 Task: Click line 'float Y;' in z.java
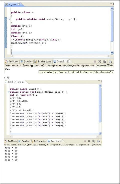coord(17,36)
